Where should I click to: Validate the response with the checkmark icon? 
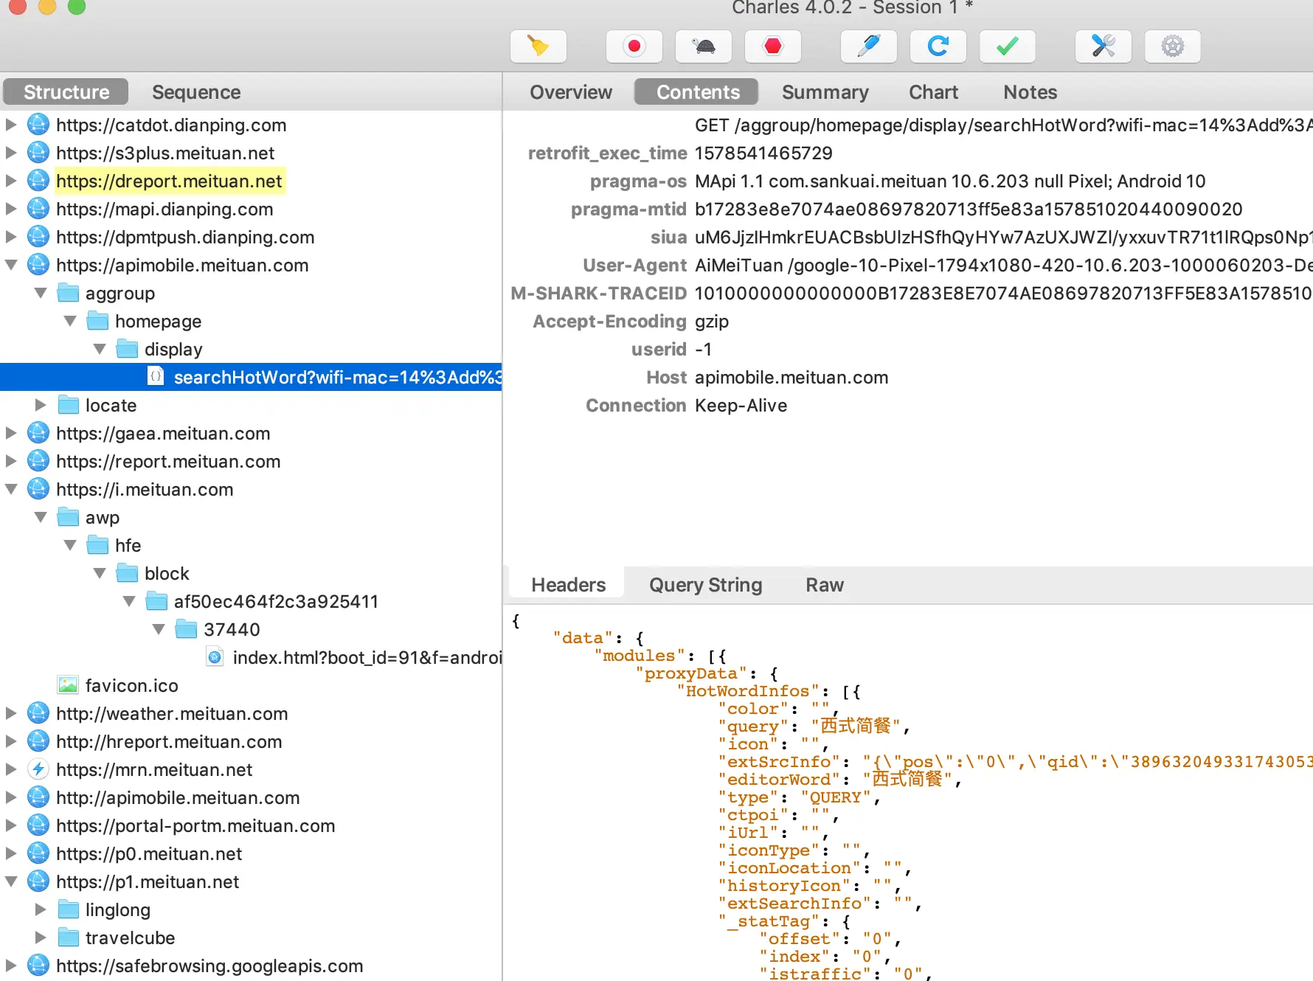coord(1008,46)
